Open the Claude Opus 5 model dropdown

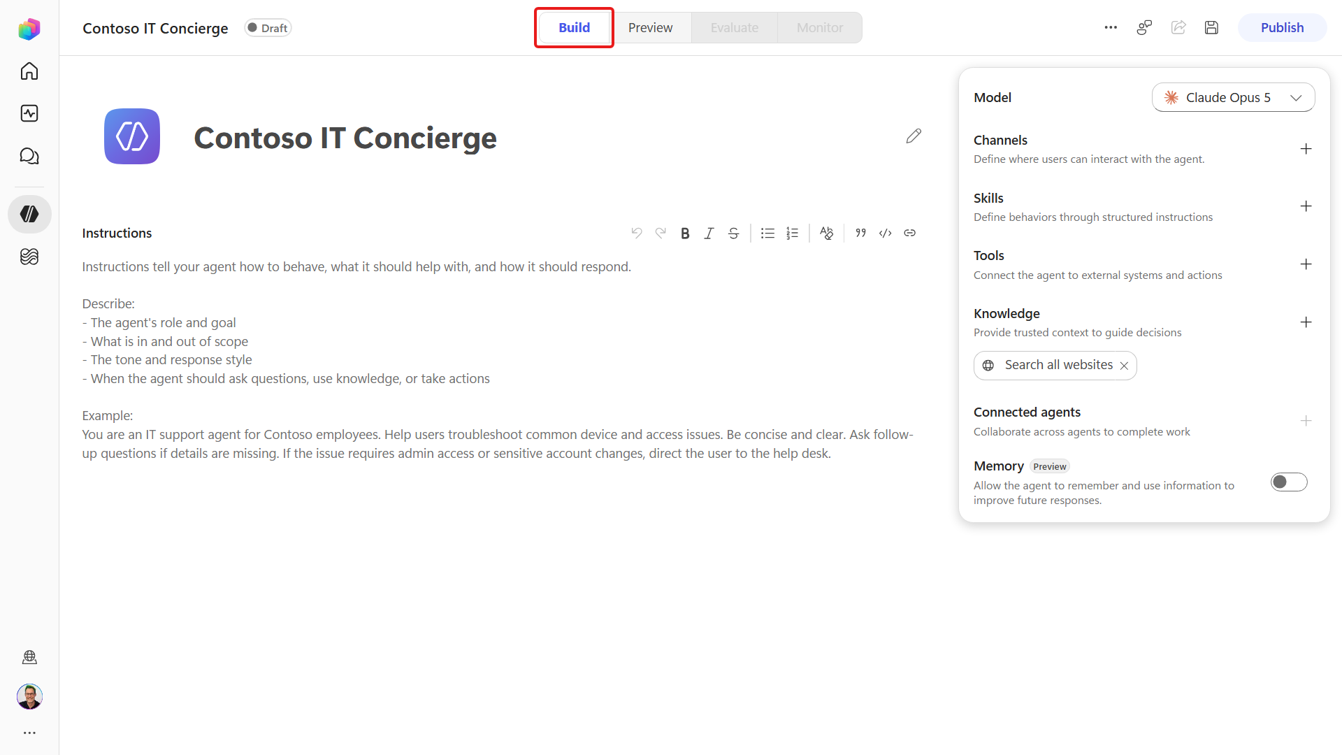(1233, 97)
